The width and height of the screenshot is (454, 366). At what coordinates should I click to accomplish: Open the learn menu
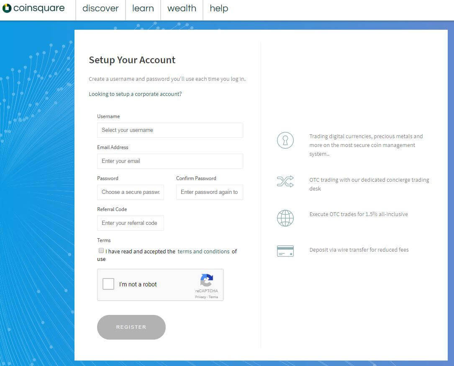tap(143, 8)
